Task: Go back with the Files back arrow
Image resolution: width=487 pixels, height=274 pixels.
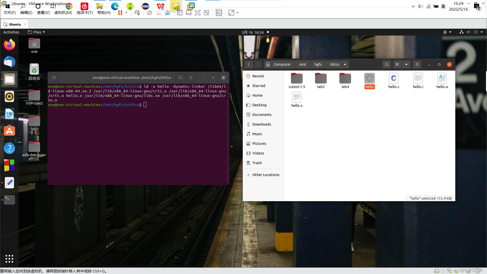Action: click(249, 64)
